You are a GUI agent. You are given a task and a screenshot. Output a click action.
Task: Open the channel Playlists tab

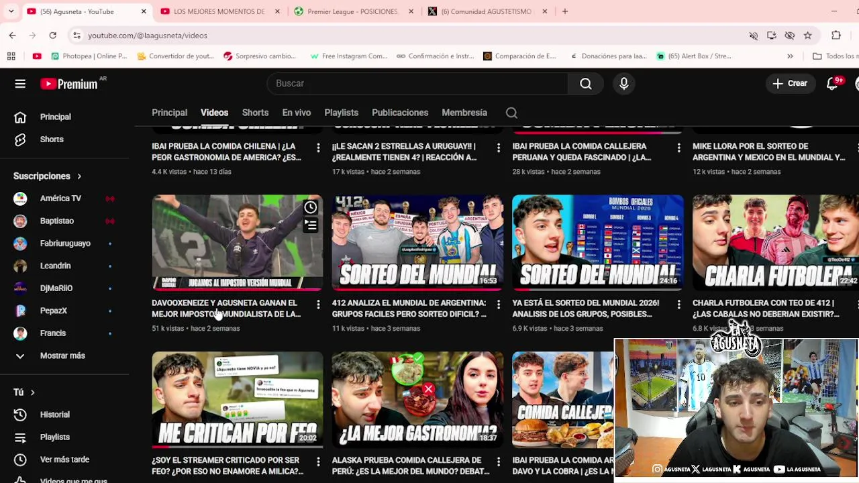tap(341, 113)
